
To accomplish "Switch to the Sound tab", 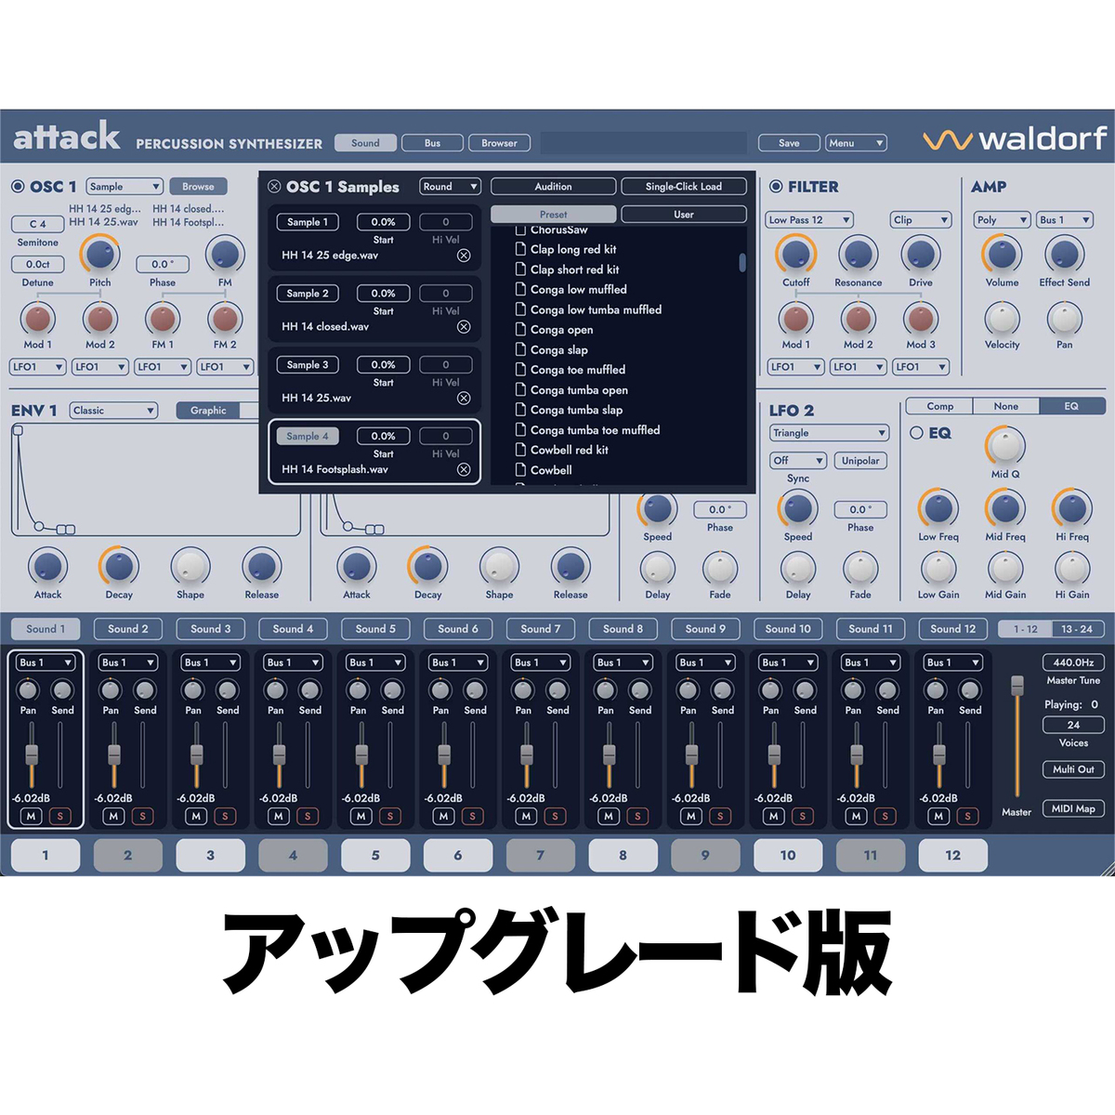I will click(365, 143).
